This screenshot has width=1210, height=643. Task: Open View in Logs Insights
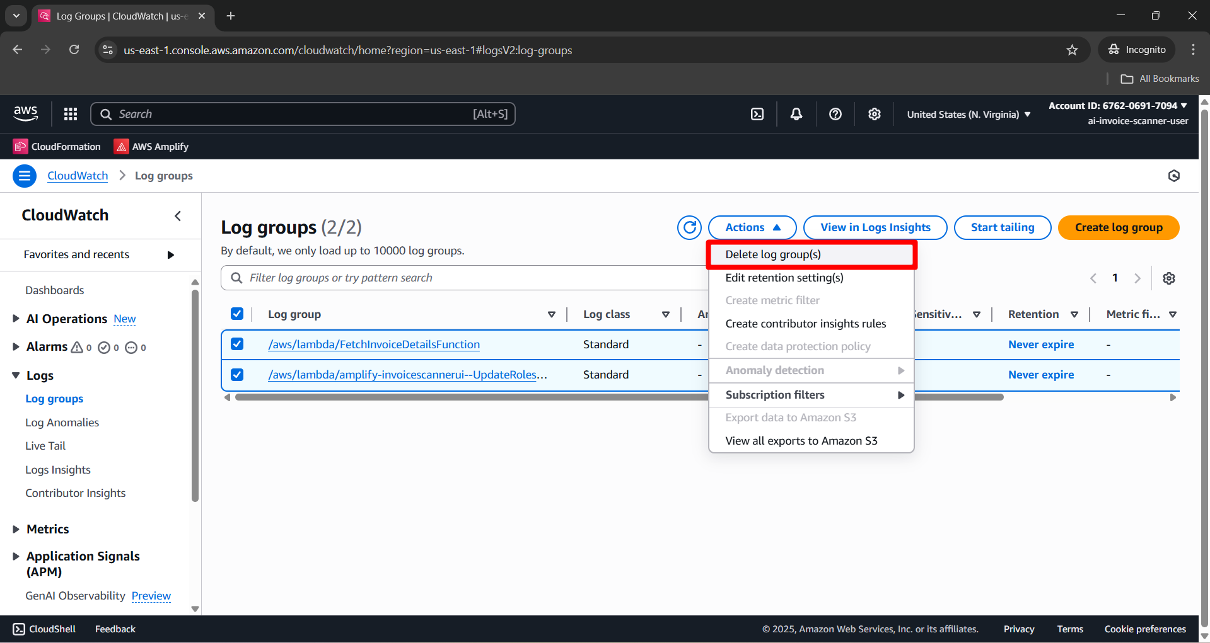(x=875, y=227)
